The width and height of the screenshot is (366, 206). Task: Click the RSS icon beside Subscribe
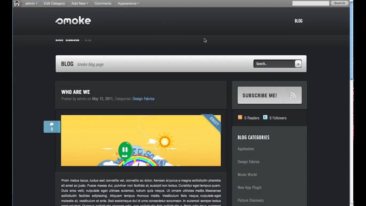click(x=293, y=96)
